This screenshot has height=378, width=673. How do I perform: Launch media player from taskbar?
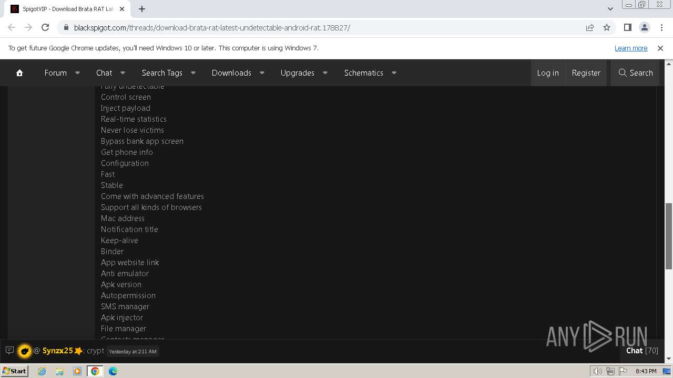(x=77, y=371)
